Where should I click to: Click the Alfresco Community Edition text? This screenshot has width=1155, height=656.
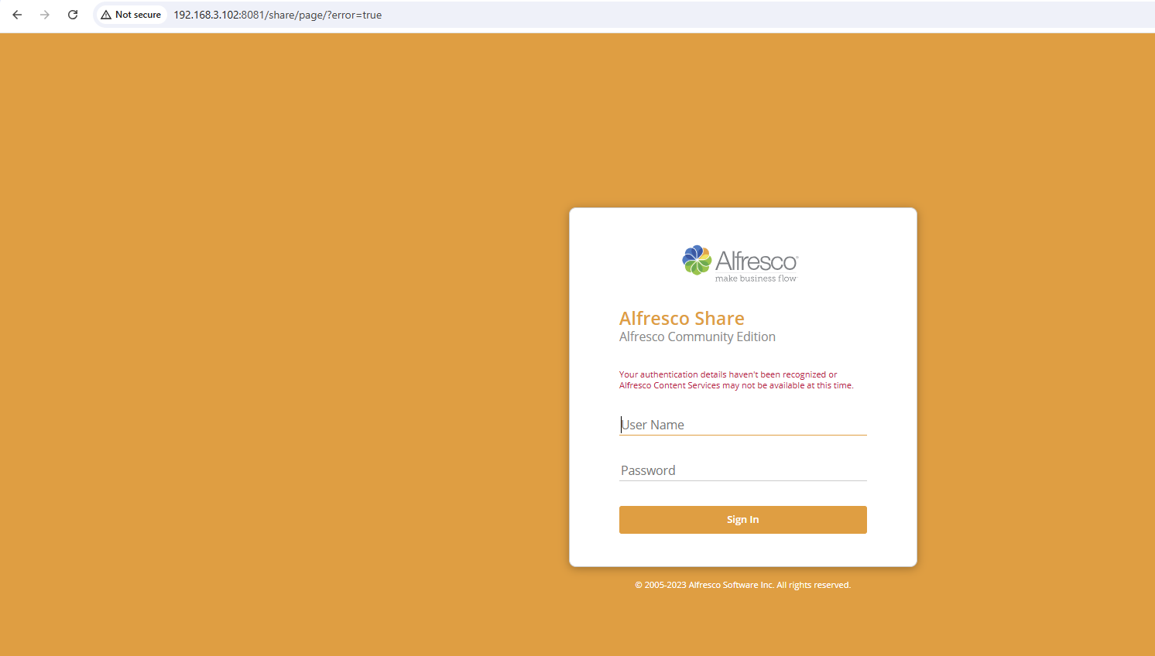coord(697,337)
